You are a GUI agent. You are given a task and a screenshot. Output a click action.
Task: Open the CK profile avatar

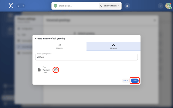click(x=168, y=6)
